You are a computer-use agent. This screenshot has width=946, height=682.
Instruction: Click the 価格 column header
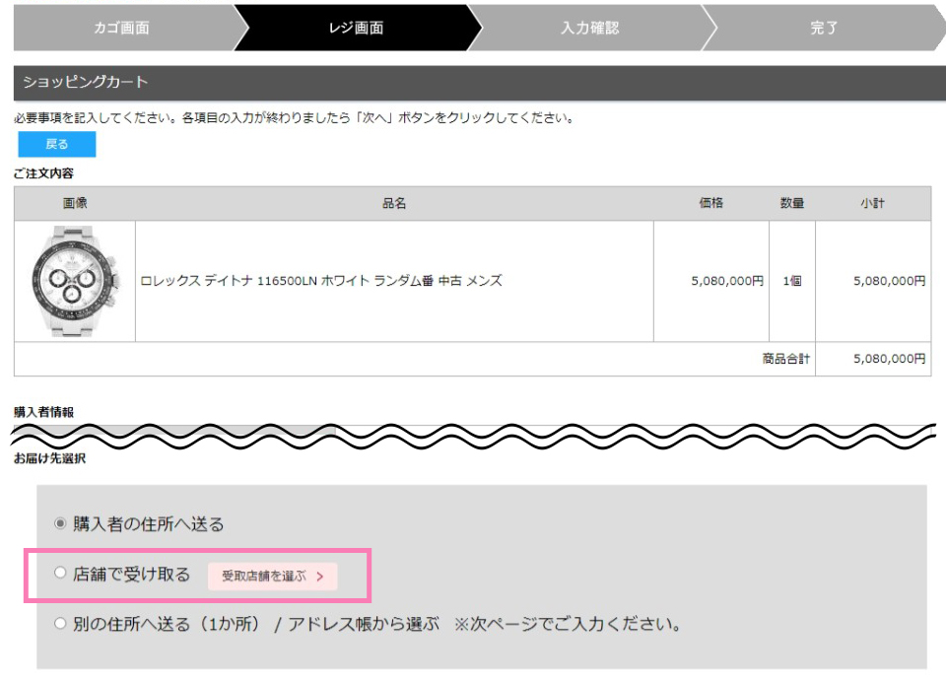(711, 203)
